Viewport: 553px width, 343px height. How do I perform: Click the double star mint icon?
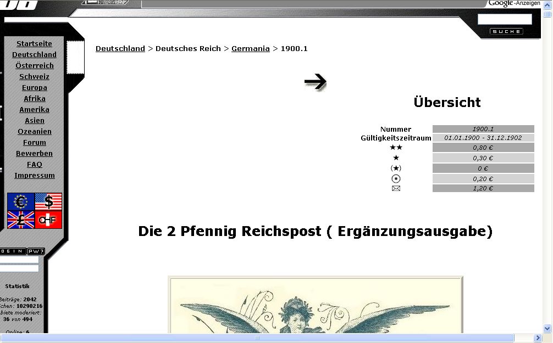point(396,148)
